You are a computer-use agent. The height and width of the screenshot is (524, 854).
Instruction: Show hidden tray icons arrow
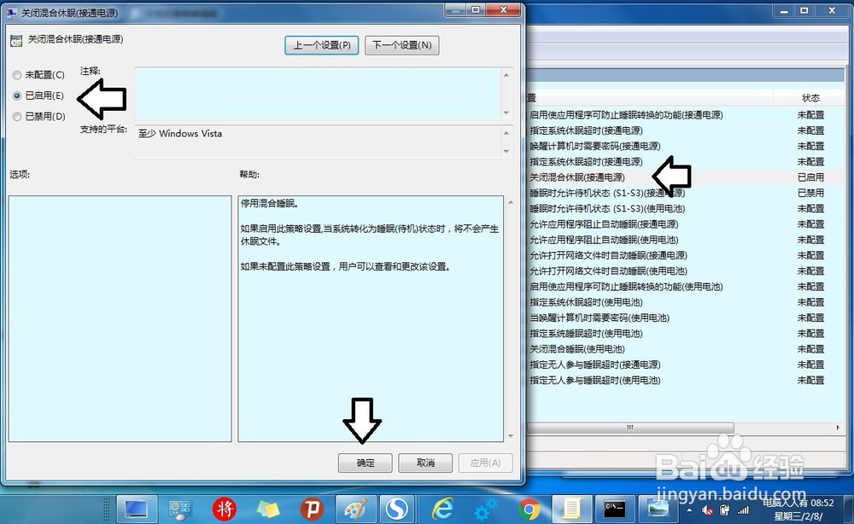[689, 510]
